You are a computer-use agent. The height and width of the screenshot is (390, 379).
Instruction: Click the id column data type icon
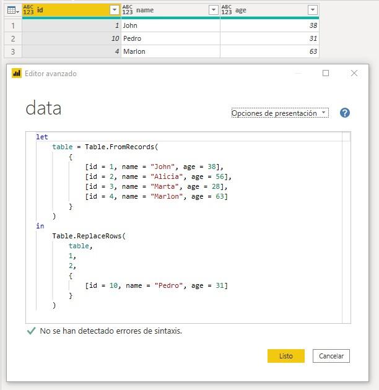point(28,10)
